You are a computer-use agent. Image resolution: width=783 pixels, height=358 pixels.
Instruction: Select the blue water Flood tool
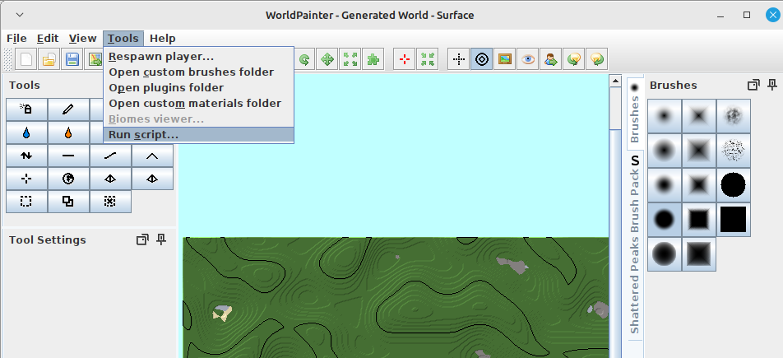click(x=26, y=133)
